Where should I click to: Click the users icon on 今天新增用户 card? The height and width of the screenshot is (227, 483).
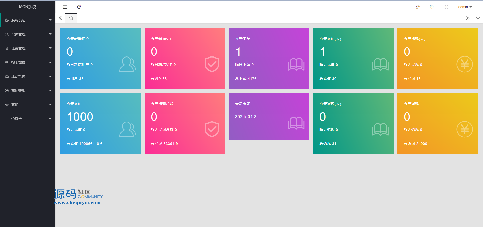[x=128, y=64]
